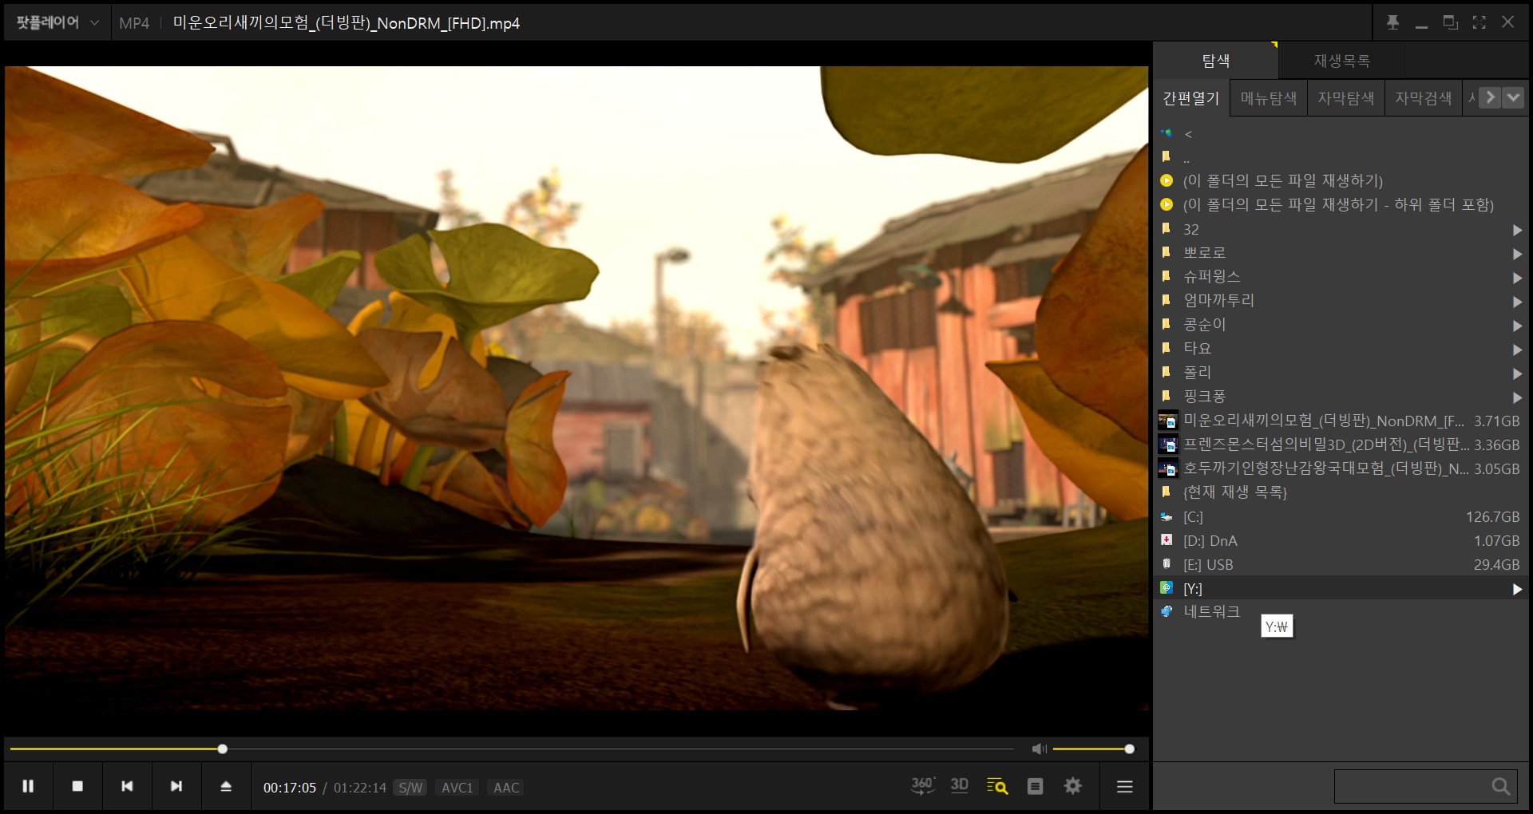Toggle the playlist search panel icon
This screenshot has height=814, width=1533.
[997, 787]
